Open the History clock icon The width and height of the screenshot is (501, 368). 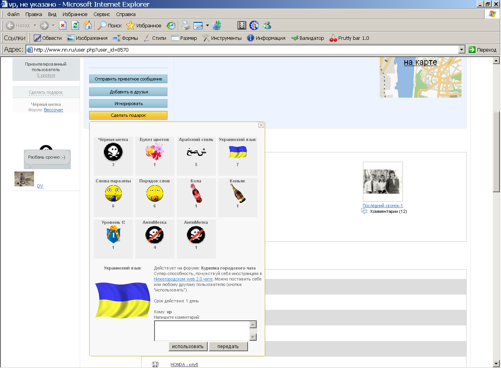171,26
